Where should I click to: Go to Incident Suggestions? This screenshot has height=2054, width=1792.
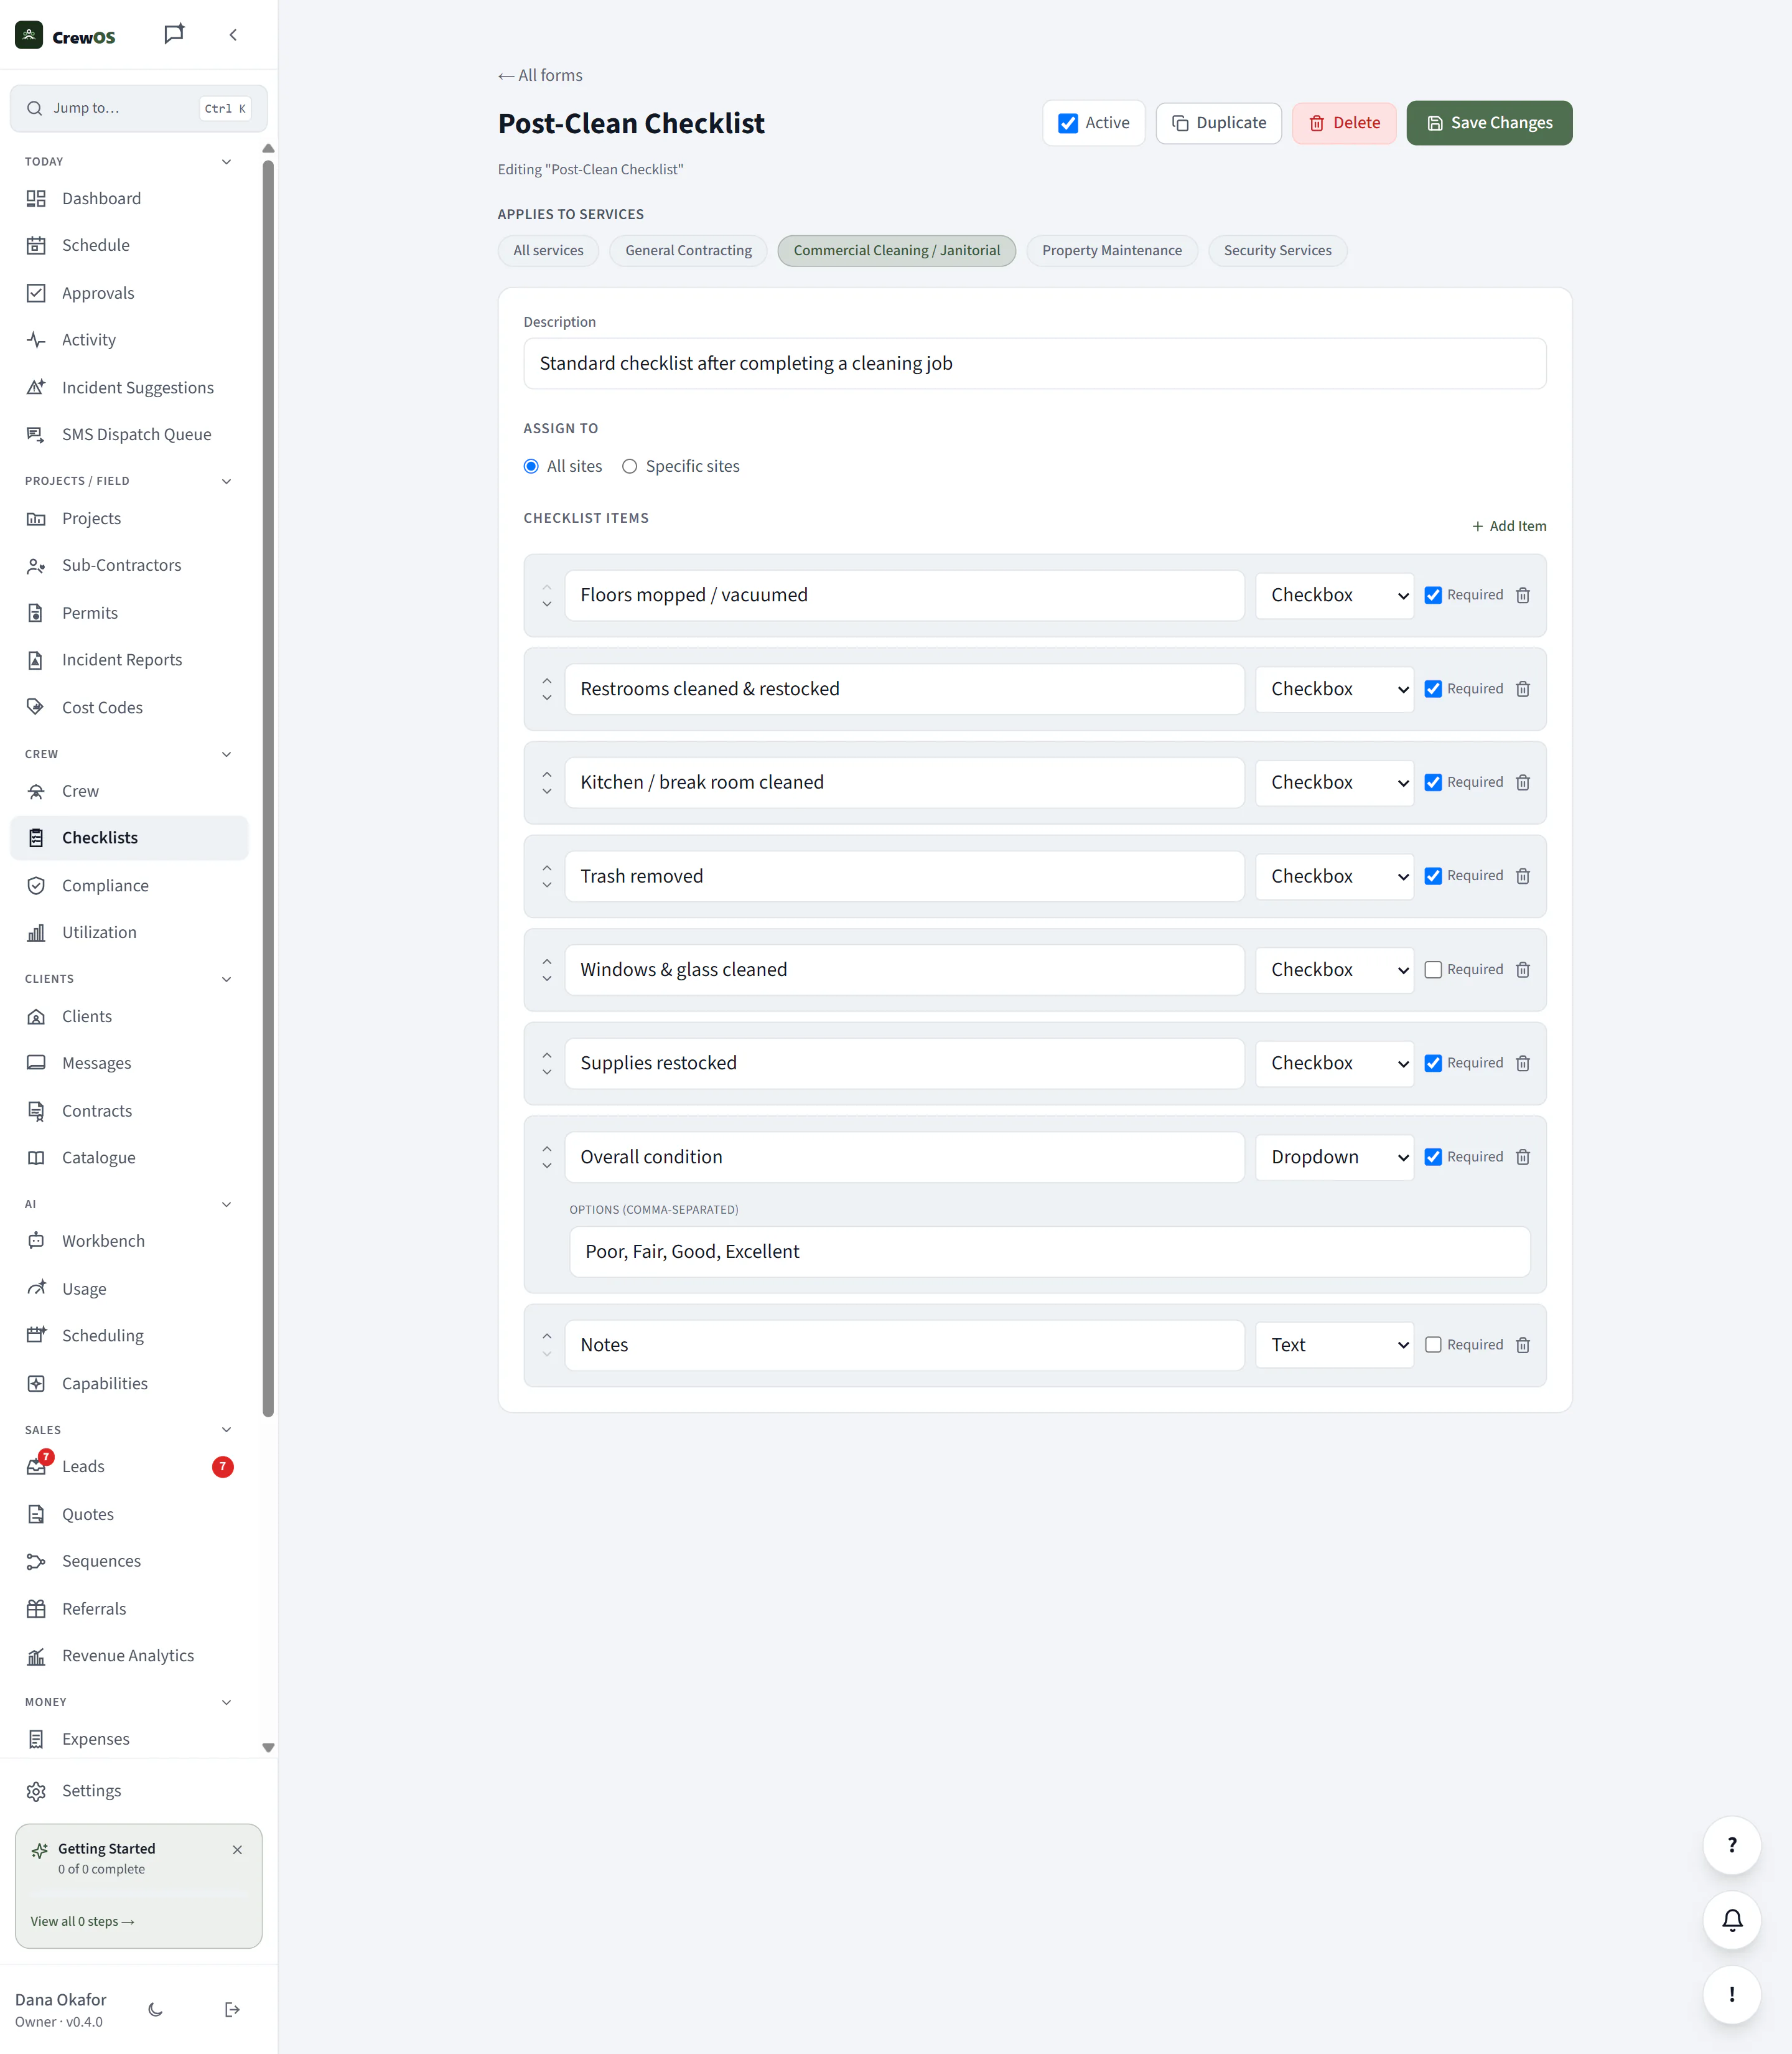(129, 387)
